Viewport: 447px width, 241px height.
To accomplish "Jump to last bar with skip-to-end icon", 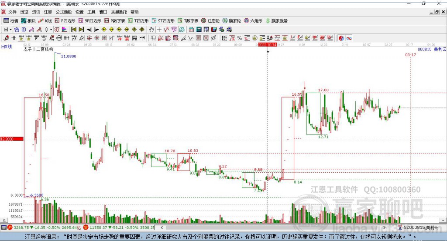I will (x=81, y=30).
